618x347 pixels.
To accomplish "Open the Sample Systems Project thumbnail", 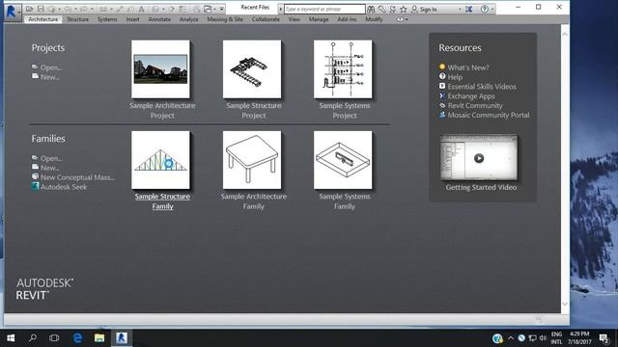I will [343, 69].
